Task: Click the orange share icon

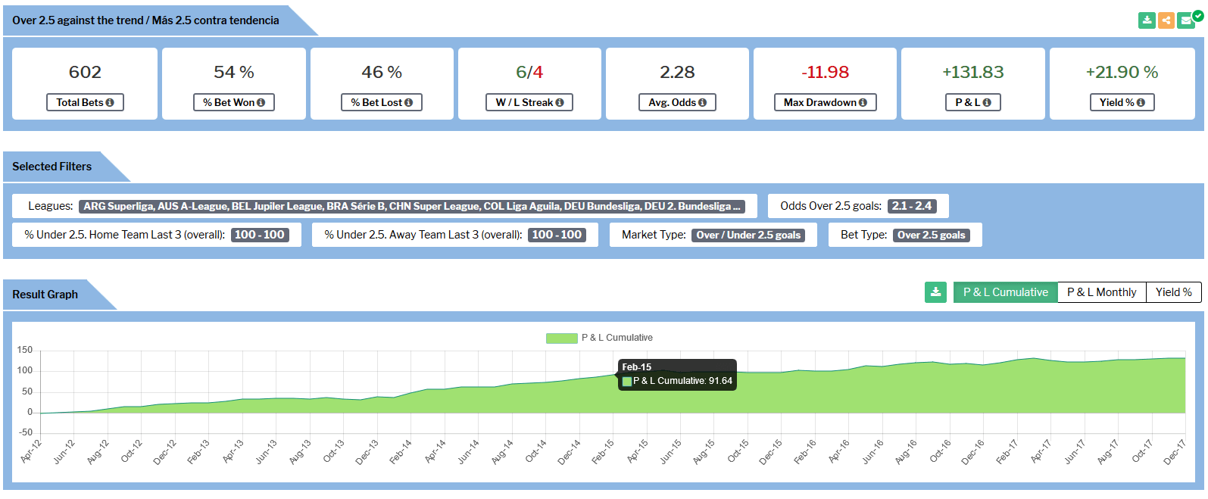Action: point(1166,20)
